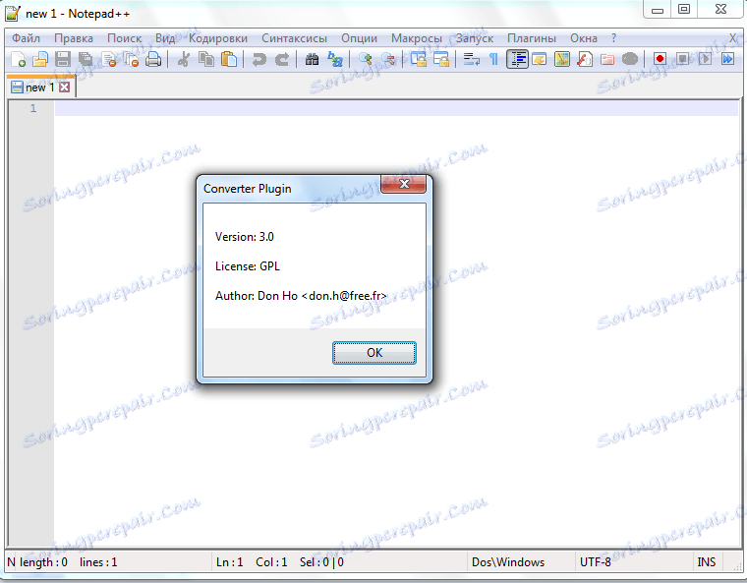Viewport: 747px width, 583px height.
Task: Open the Replace tool icon
Action: pos(335,60)
